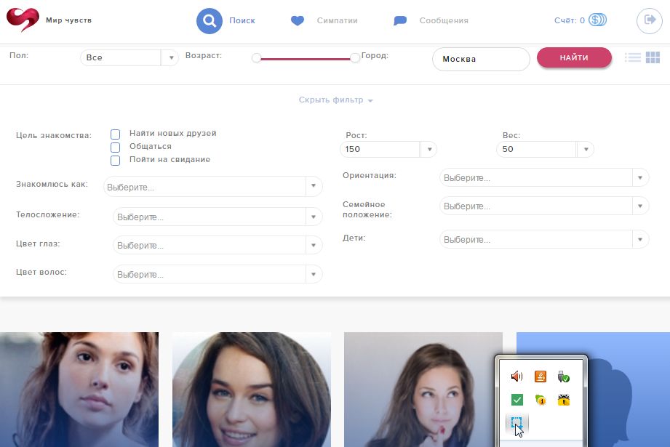This screenshot has width=670, height=447.
Task: Open the Цвет глаз dropdown
Action: tap(218, 246)
